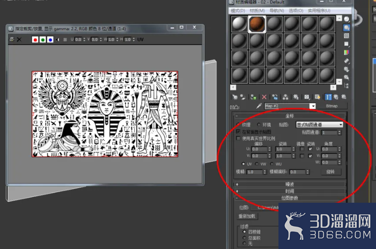Select the brown material sample slot
The image size is (376, 249).
pyautogui.click(x=257, y=24)
